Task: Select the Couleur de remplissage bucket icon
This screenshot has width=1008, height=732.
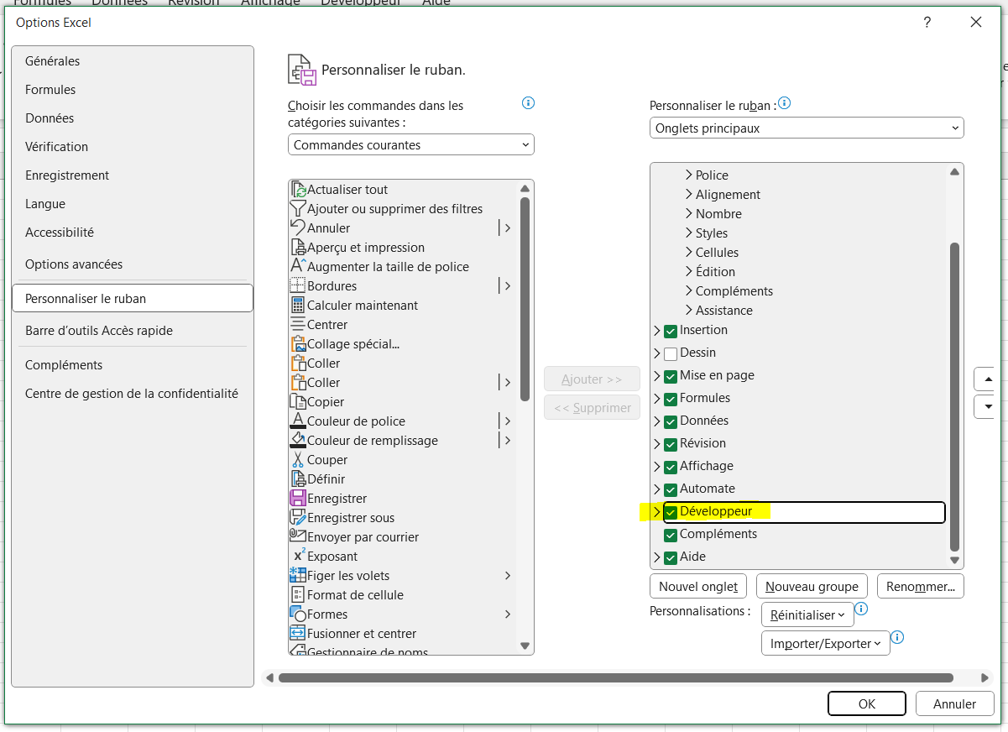Action: pos(298,441)
